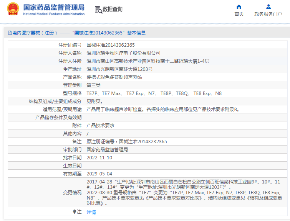The width and height of the screenshot is (290, 221).
Task: Click the 适用范围/预期用途 label
Action: pyautogui.click(x=62, y=110)
